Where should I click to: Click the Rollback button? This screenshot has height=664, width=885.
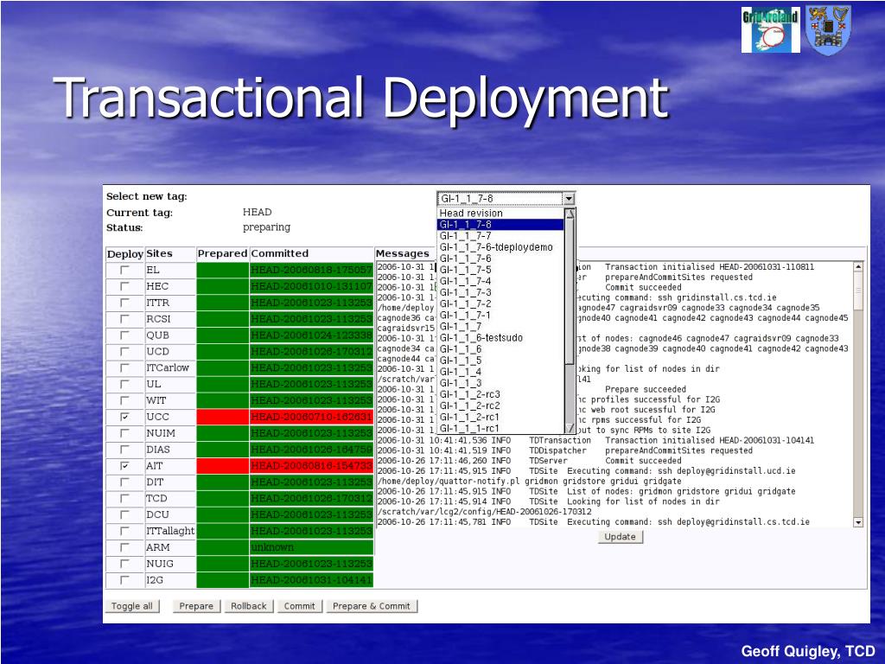pos(249,606)
